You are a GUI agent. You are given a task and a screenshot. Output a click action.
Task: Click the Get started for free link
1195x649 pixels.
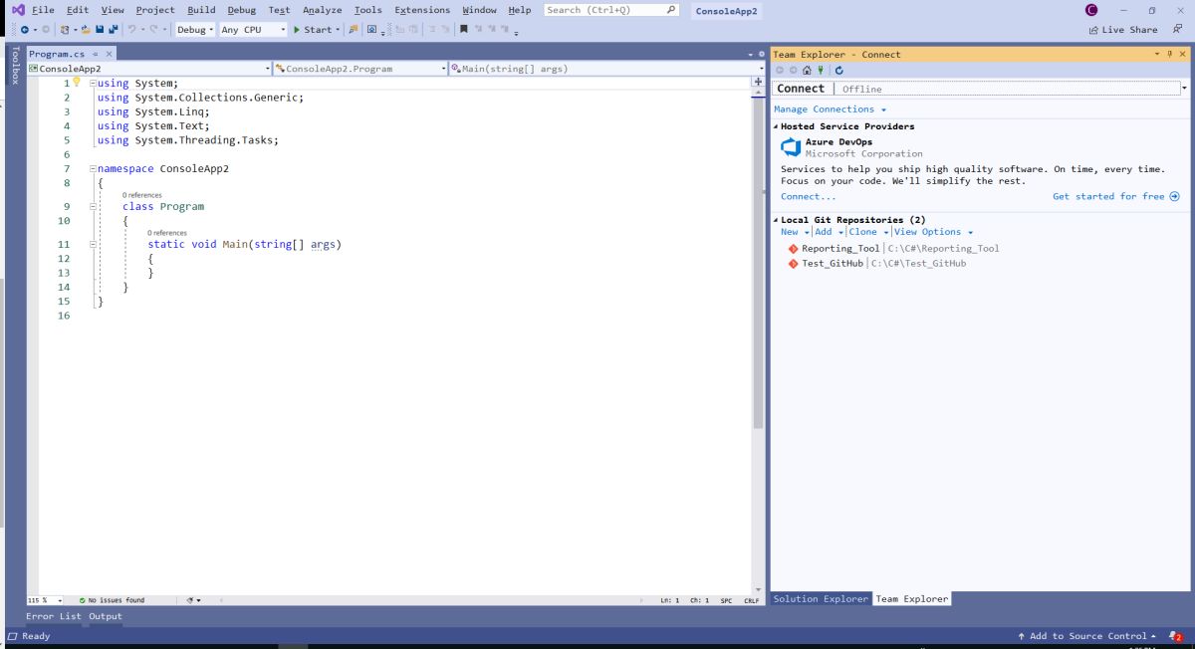point(1115,196)
